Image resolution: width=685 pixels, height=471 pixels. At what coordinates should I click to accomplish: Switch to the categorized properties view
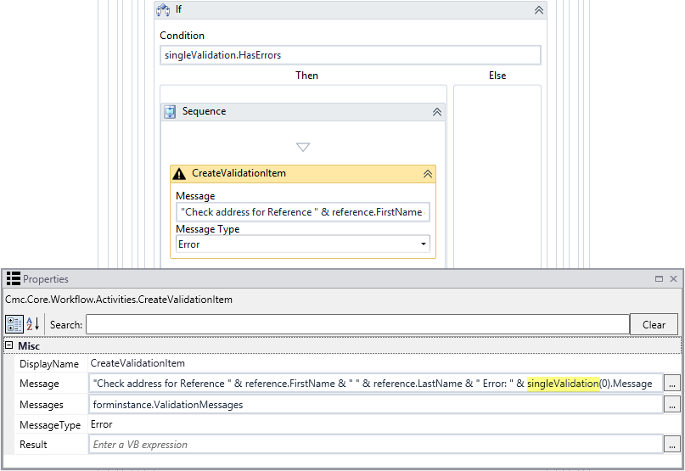coord(14,325)
